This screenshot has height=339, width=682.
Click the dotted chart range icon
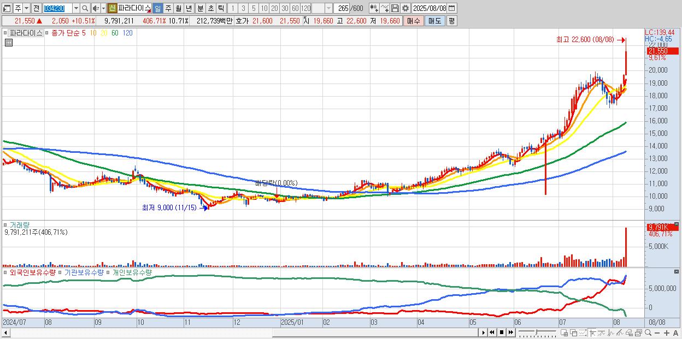583,332
